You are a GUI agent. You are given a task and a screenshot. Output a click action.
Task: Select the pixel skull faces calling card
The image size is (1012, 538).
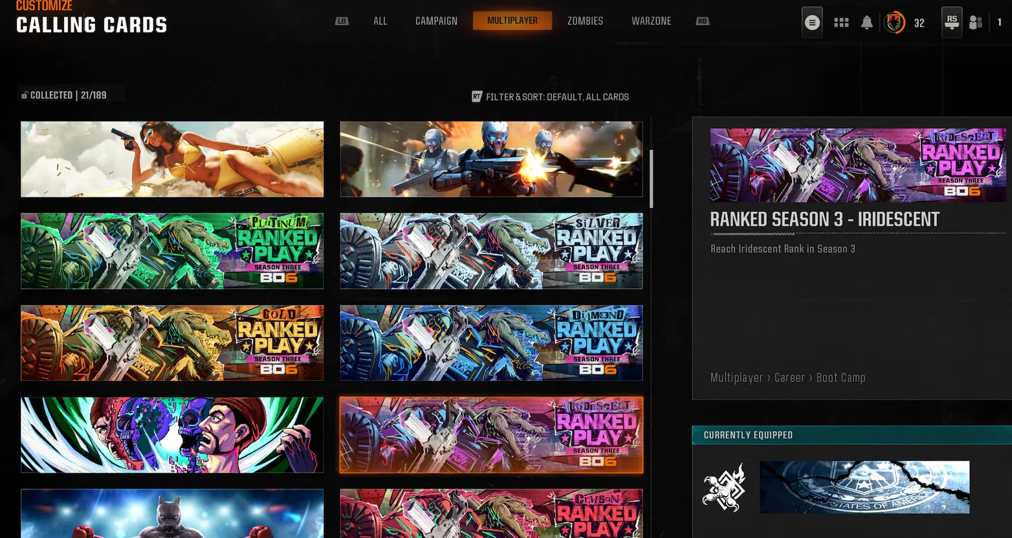(x=172, y=435)
